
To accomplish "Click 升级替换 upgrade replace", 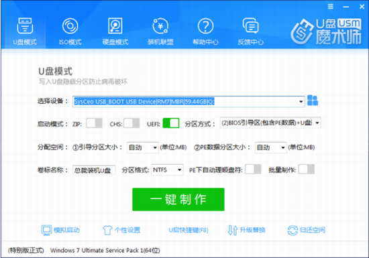I will [247, 230].
